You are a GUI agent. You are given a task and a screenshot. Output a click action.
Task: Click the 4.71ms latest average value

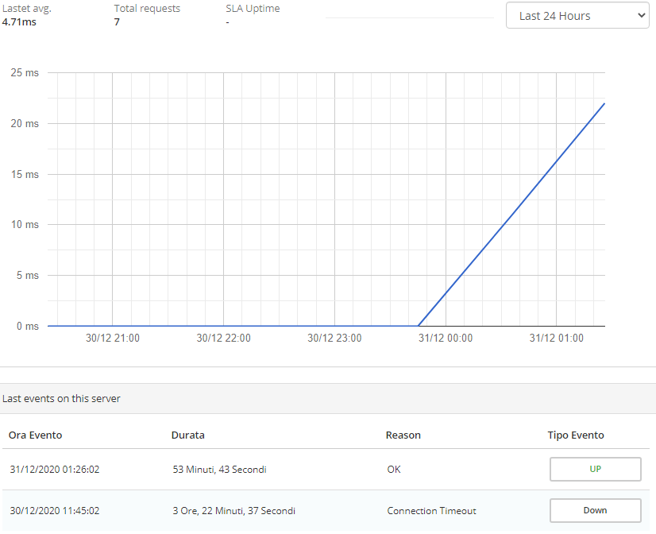19,21
